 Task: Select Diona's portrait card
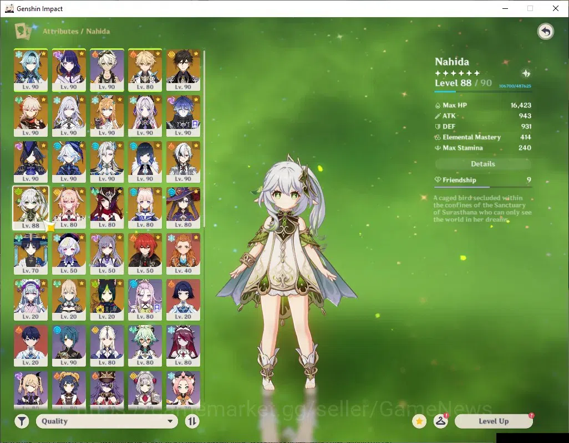(x=183, y=390)
